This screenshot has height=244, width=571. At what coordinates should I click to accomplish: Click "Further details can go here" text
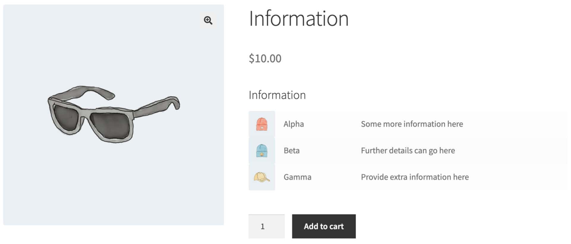point(408,151)
